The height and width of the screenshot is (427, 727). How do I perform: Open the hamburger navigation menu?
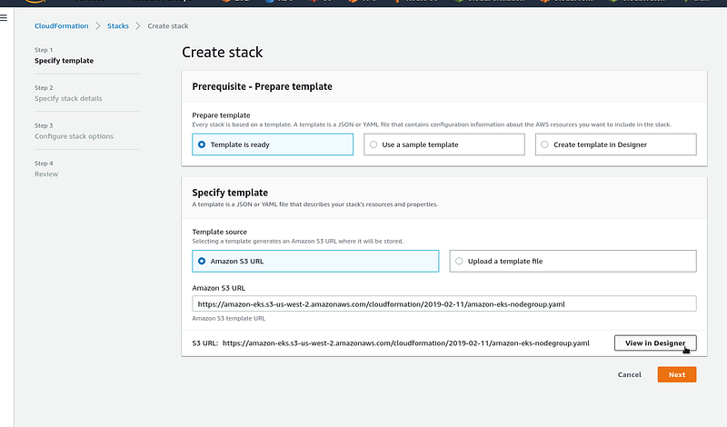4,18
